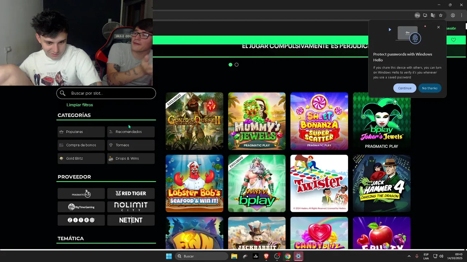Viewport: 467px width, 262px height.
Task: Select the Recomendados category
Action: point(131,132)
